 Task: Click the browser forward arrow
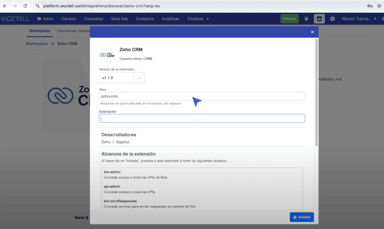coord(15,6)
